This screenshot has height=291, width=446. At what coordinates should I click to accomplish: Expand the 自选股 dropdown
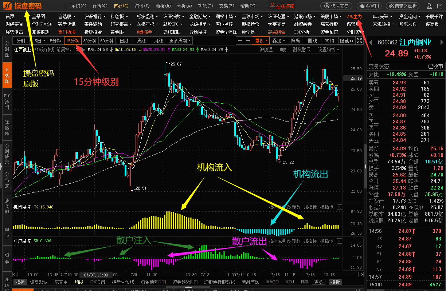pyautogui.click(x=67, y=16)
